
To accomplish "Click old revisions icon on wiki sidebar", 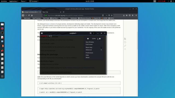I will pos(125,42).
